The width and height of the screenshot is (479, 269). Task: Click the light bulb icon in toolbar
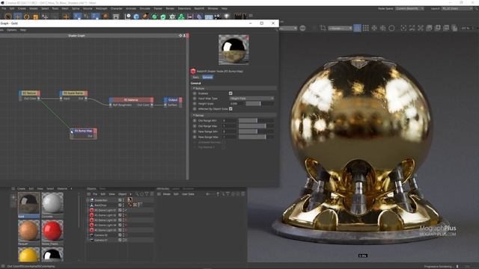coord(227,16)
